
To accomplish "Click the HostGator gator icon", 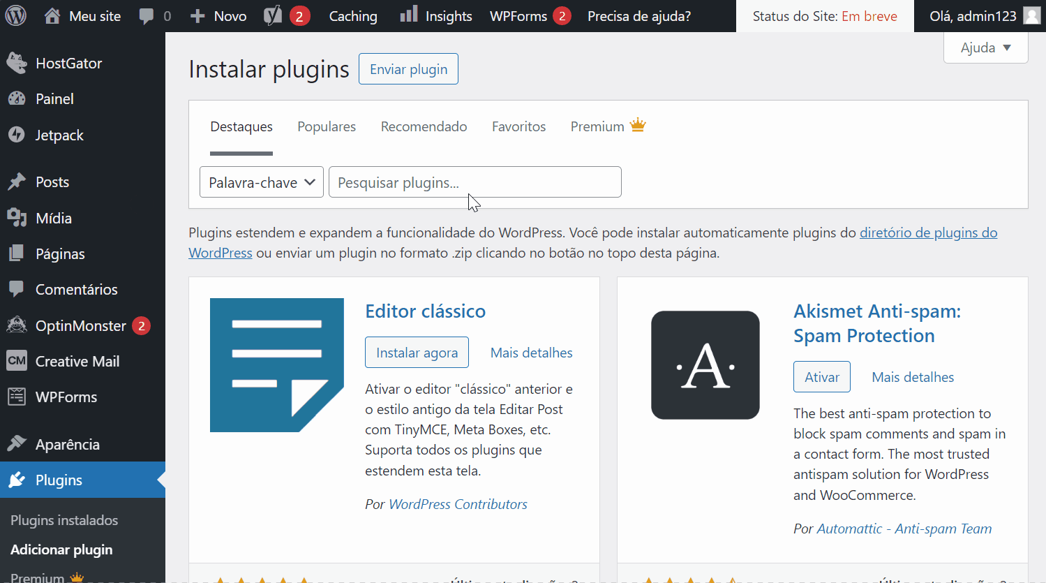I will (x=17, y=63).
